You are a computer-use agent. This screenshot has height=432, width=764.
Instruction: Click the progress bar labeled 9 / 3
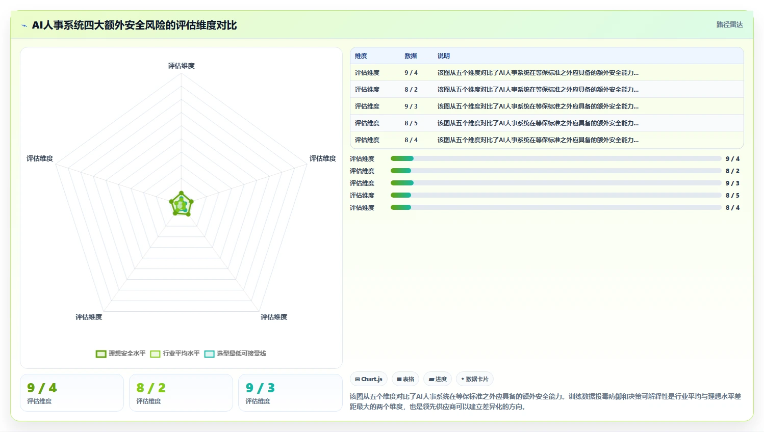[x=556, y=183]
